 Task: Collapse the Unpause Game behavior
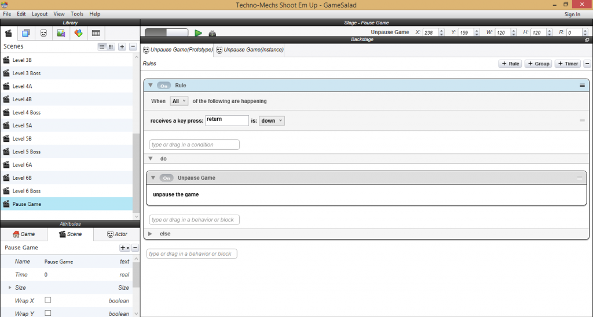pos(153,178)
